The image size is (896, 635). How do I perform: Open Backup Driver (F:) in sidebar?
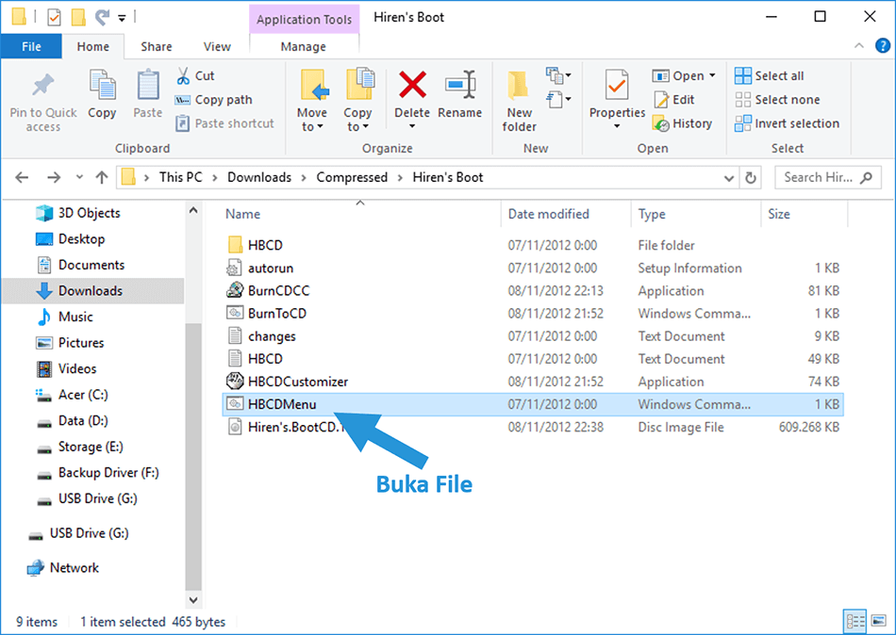[97, 473]
